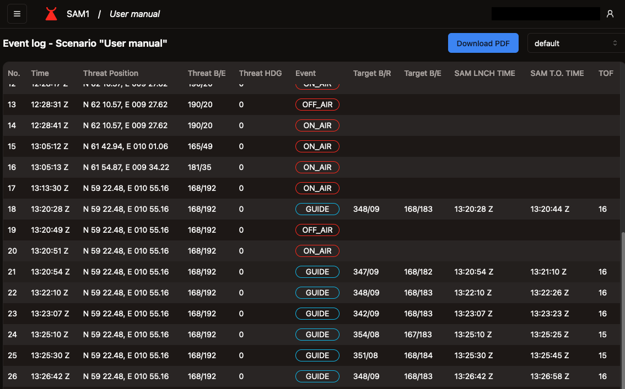The image size is (625, 389).
Task: Click the Threat B/E column header
Action: [207, 73]
